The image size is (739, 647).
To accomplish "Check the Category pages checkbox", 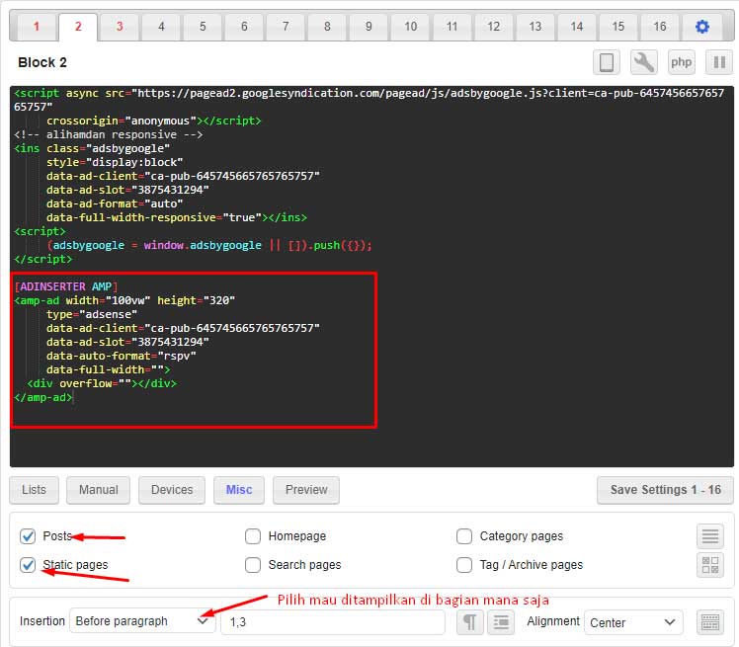I will pyautogui.click(x=464, y=536).
